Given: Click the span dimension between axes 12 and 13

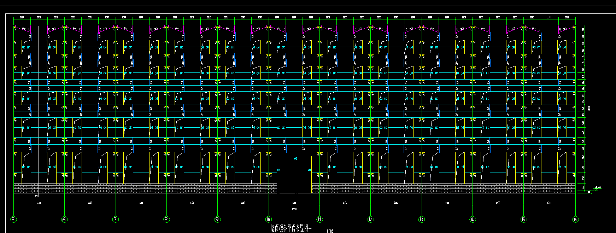Looking at the screenshot, I should click(x=396, y=203).
